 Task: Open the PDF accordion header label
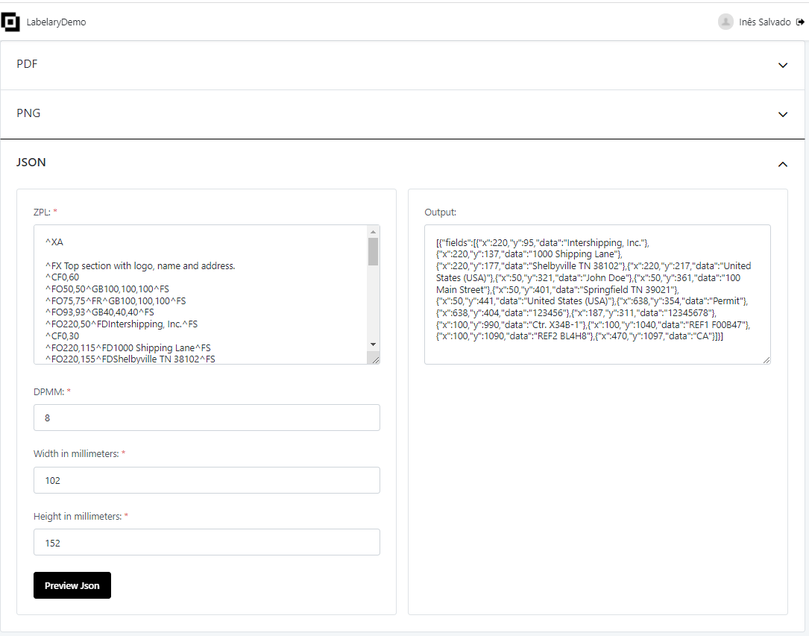pyautogui.click(x=28, y=64)
